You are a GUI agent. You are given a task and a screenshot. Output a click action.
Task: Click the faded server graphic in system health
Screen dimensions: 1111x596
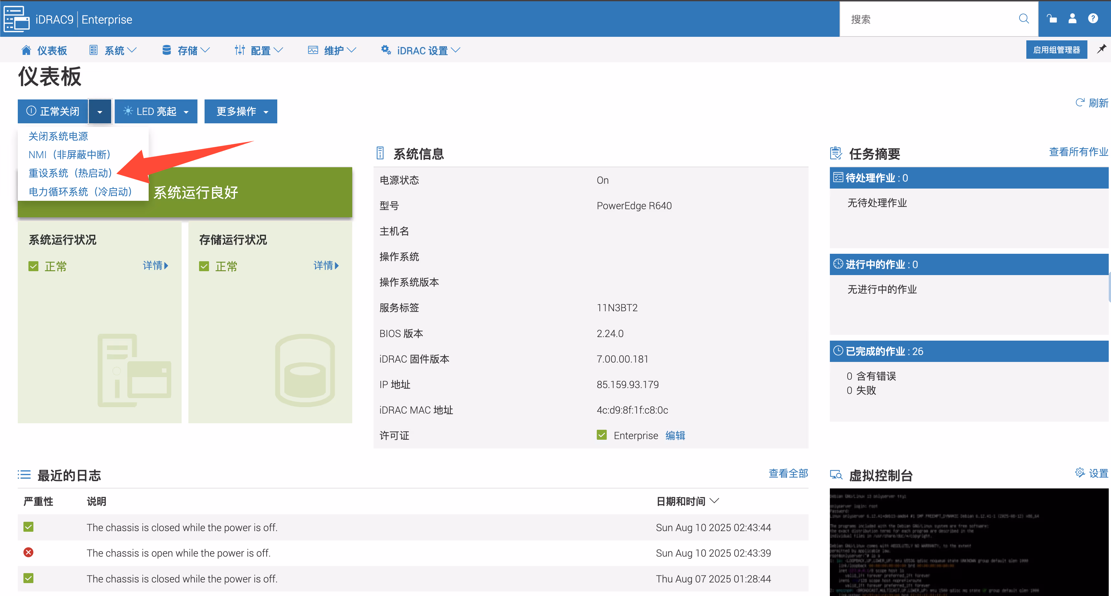point(134,370)
